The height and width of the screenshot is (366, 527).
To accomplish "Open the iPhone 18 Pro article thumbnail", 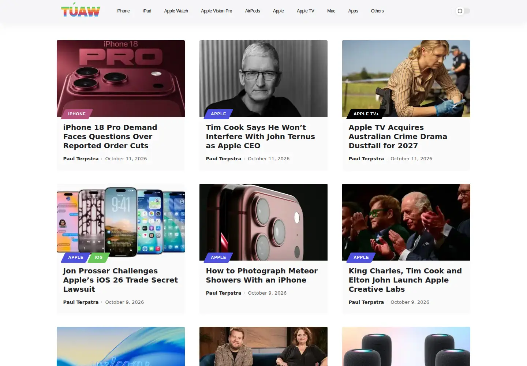I will pyautogui.click(x=121, y=79).
